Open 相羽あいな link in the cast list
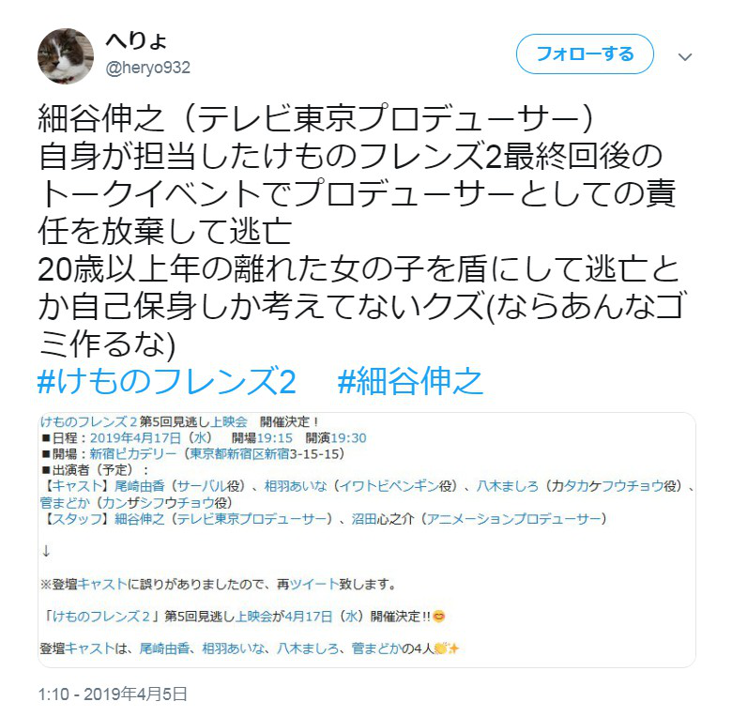The image size is (732, 717). tap(296, 486)
